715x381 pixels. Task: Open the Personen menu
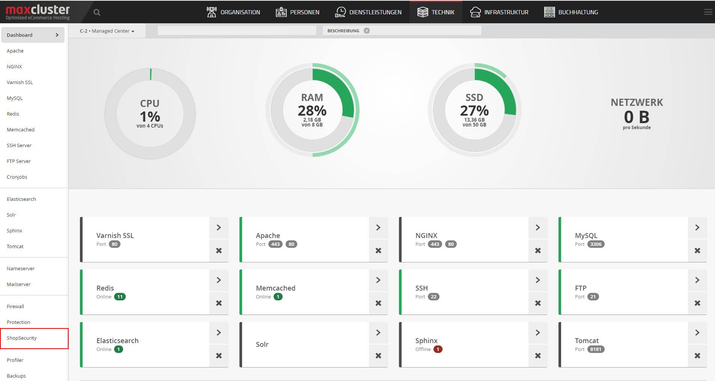click(298, 12)
